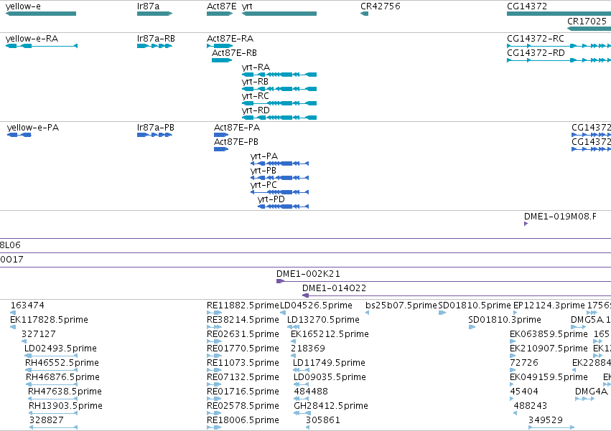Select the 328827 EST feature
The image size is (611, 431).
tap(54, 427)
